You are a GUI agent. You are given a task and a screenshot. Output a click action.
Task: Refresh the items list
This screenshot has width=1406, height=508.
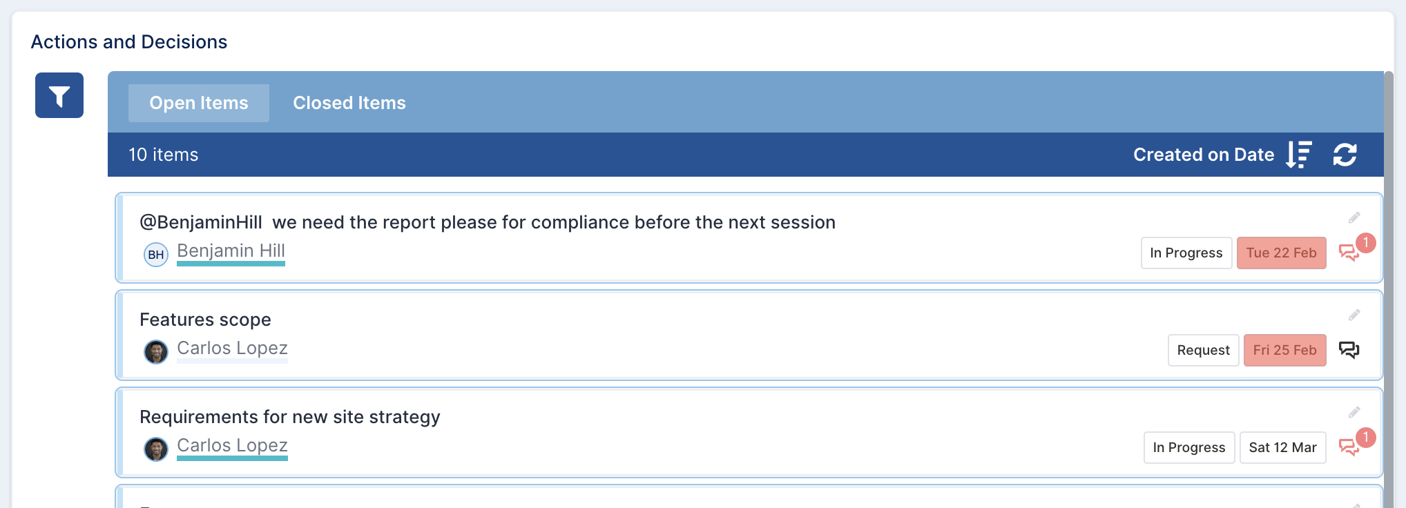[x=1345, y=155]
